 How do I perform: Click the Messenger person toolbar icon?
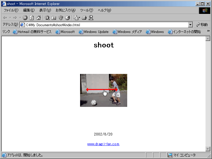pyautogui.click(x=91, y=18)
